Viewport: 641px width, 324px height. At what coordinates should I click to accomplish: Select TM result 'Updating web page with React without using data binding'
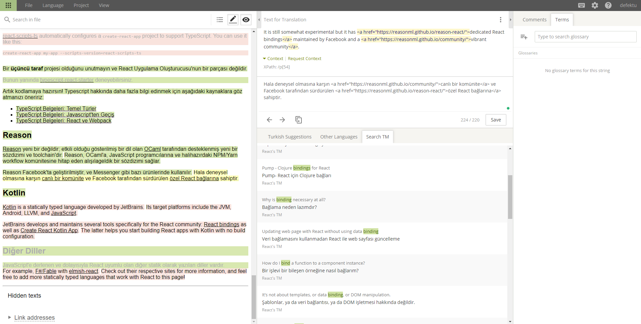click(382, 239)
